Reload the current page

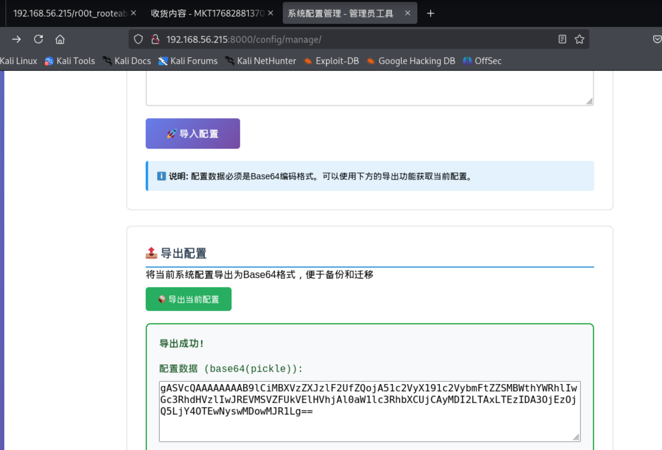pos(38,39)
